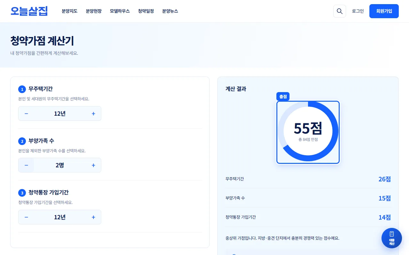Click the 본인을 제외한 부양가족 수를 선택하세요 hint
The height and width of the screenshot is (255, 409).
tap(52, 150)
